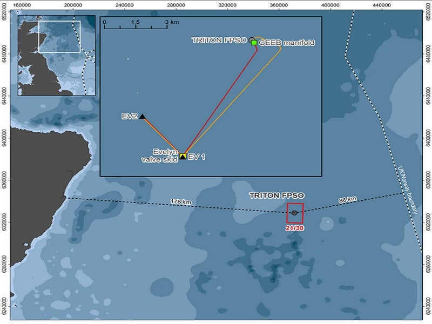432x324 pixels.
Task: Open the overview locator map thumbnail
Action: click(56, 56)
